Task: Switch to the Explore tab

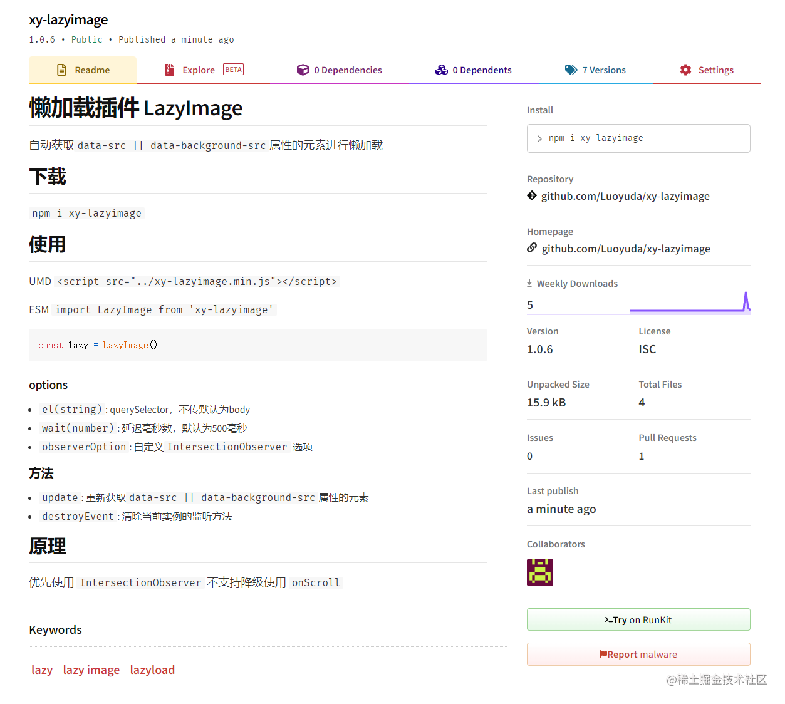Action: point(204,70)
